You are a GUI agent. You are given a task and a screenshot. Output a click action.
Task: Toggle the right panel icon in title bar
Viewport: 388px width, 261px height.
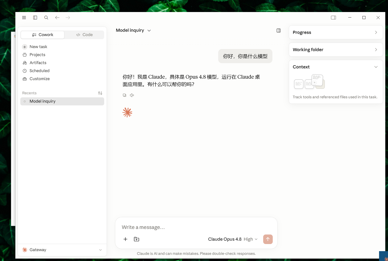[333, 18]
